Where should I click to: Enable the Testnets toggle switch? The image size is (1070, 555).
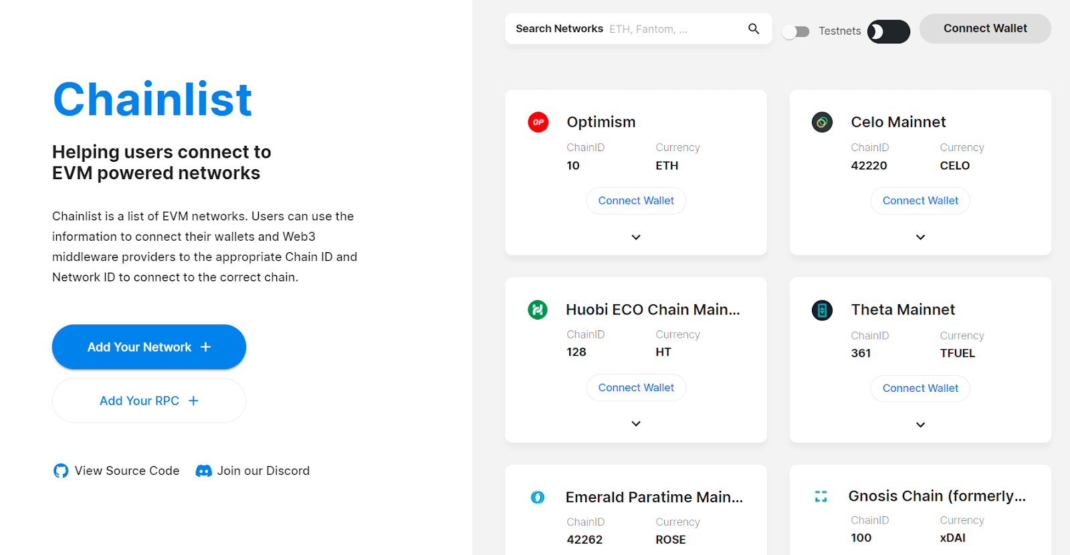pyautogui.click(x=796, y=31)
